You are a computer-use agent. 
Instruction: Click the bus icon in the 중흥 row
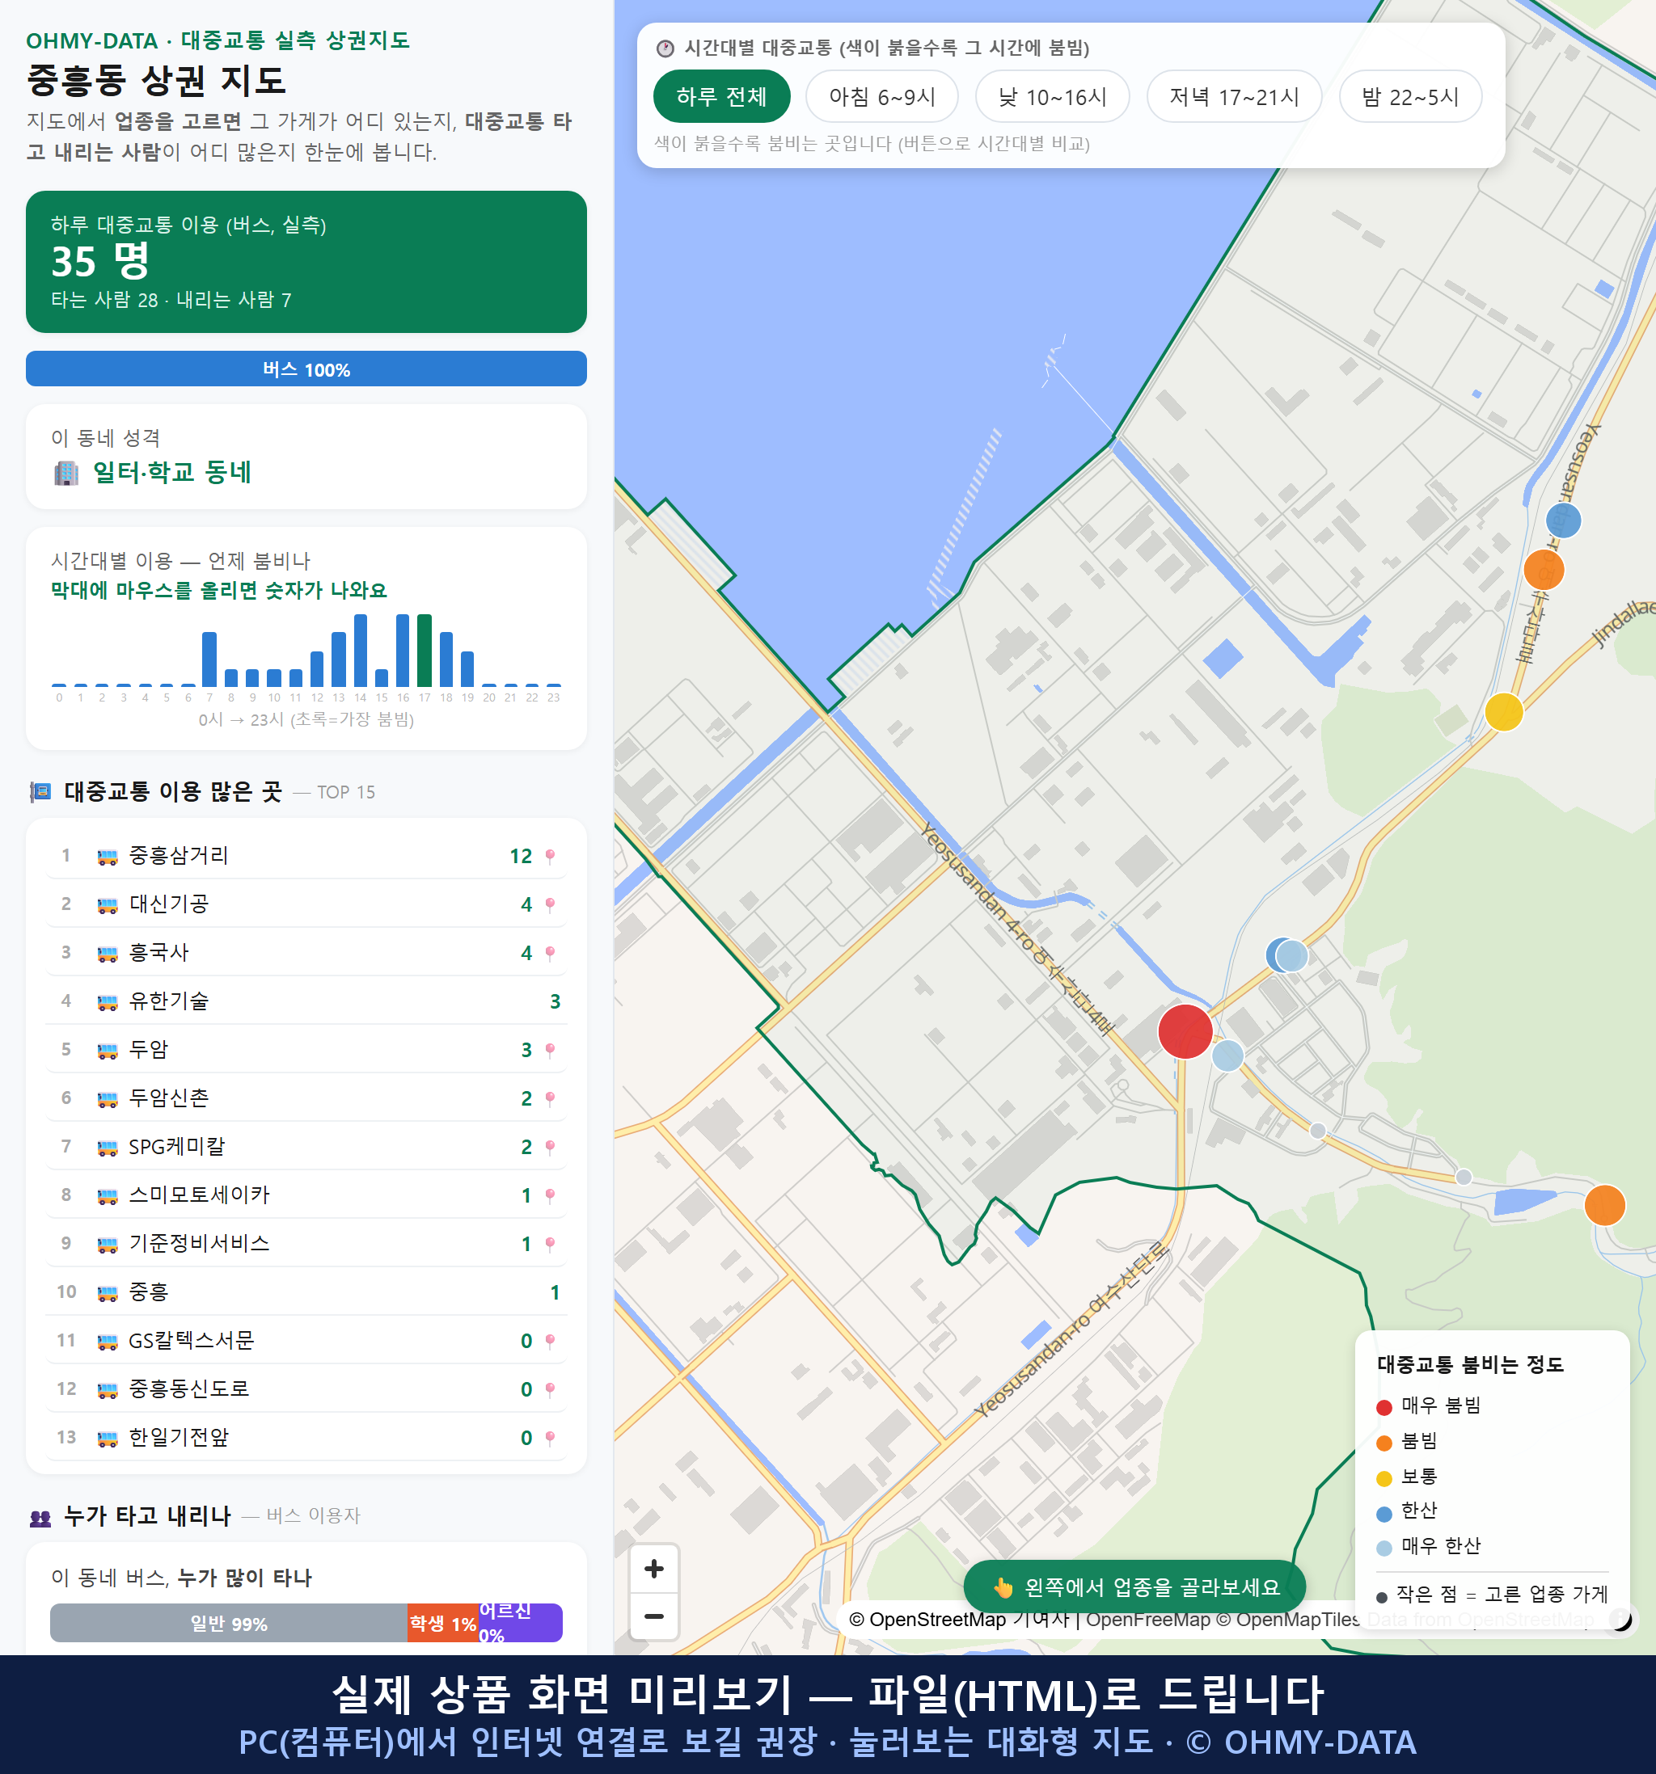pos(107,1293)
